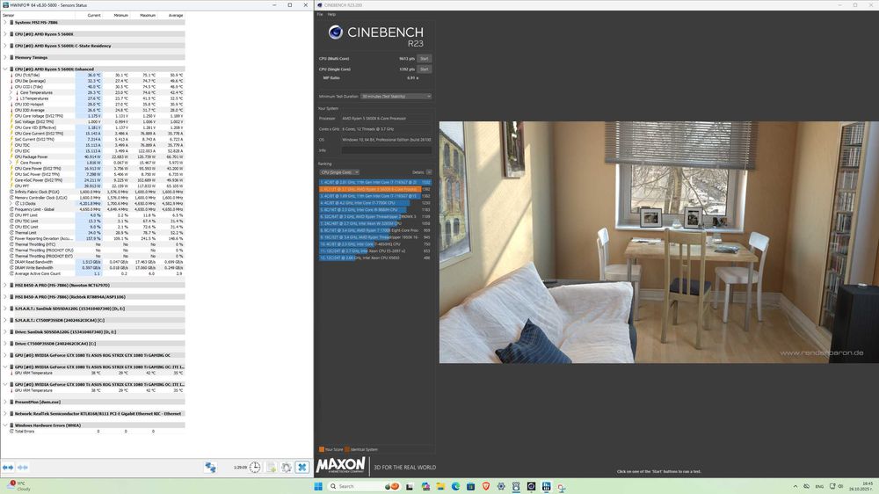Expand the Core Temperatures row
This screenshot has width=879, height=494.
click(x=11, y=92)
